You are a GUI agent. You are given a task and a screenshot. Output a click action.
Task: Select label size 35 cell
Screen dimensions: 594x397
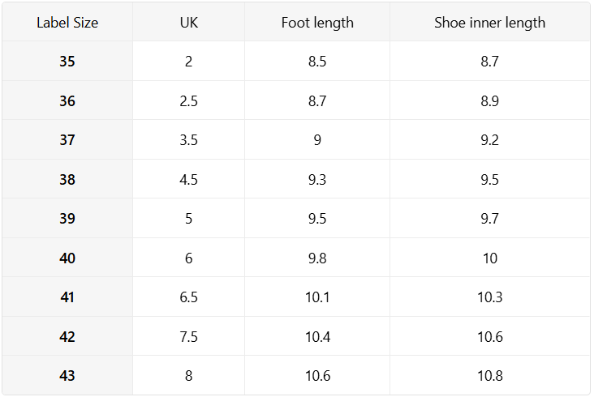(67, 61)
